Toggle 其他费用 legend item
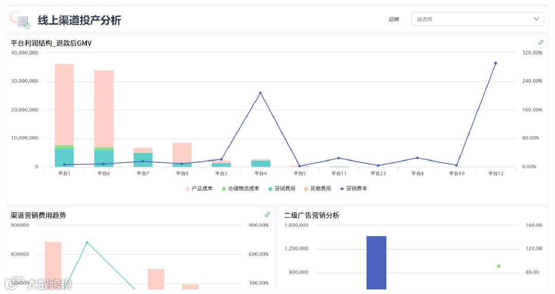This screenshot has height=294, width=555. (318, 189)
